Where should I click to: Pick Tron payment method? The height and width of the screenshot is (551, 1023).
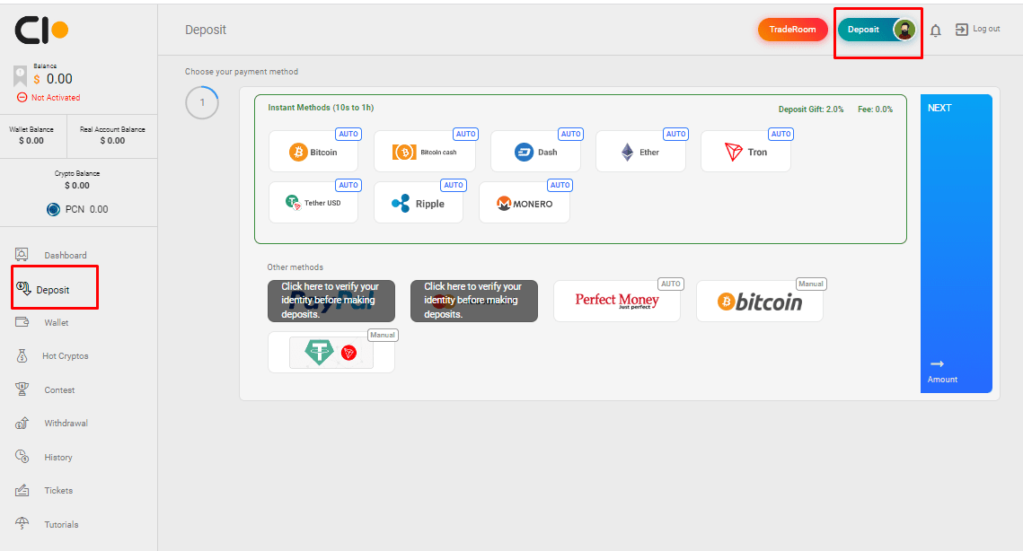click(745, 152)
